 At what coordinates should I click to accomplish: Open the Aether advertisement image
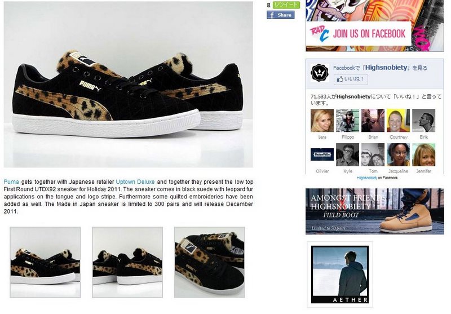click(340, 275)
